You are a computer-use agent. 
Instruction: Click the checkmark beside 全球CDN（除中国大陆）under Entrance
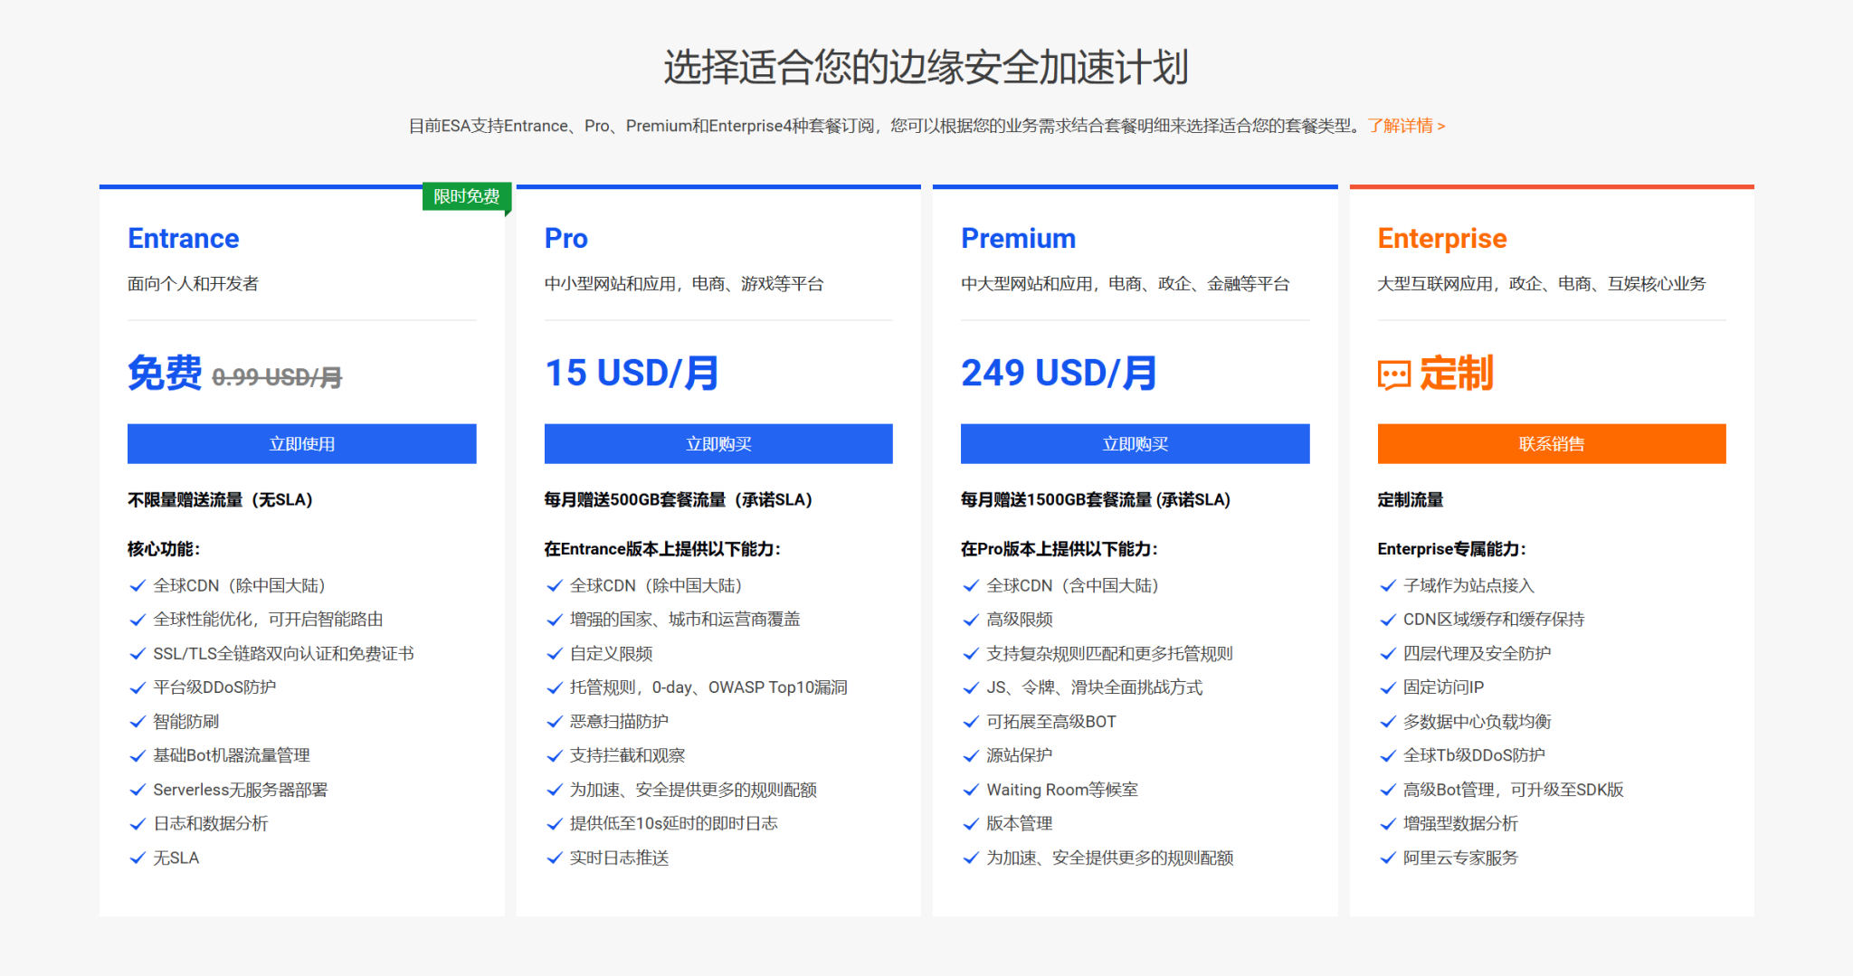[138, 585]
